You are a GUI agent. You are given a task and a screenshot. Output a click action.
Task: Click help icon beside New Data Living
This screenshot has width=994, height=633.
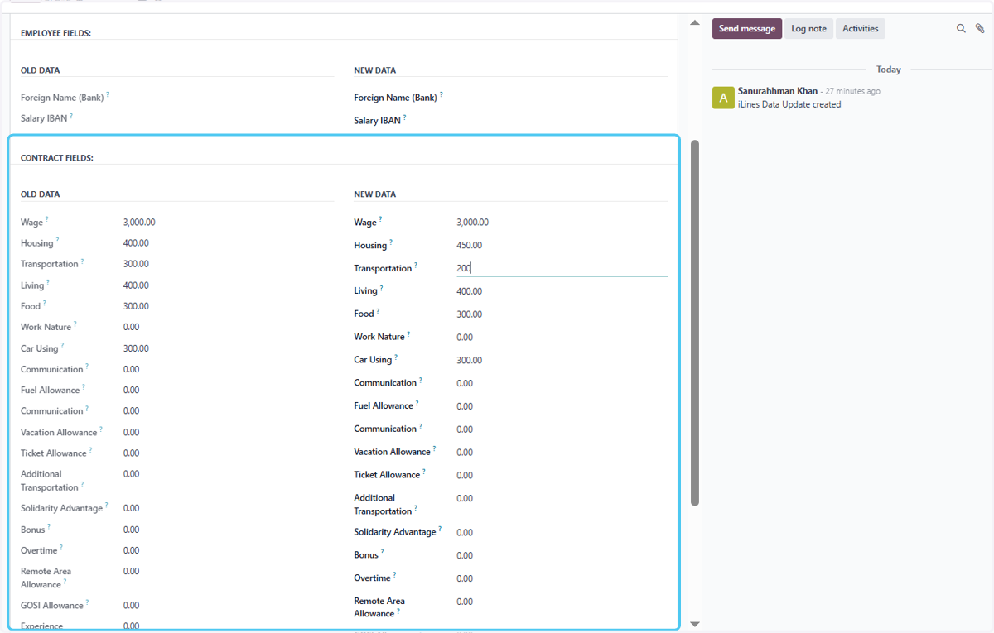(381, 288)
